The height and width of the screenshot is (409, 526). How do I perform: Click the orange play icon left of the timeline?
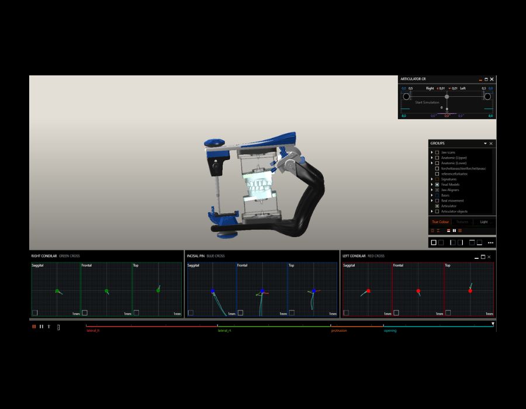34,327
